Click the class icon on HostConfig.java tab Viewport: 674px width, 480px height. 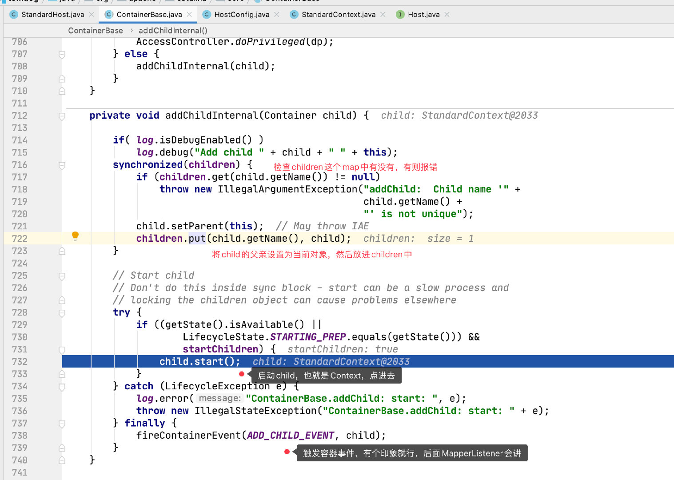[x=207, y=15]
